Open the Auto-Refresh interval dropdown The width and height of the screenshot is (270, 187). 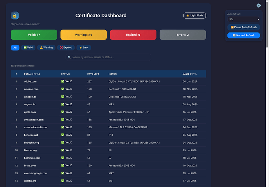pos(244,19)
